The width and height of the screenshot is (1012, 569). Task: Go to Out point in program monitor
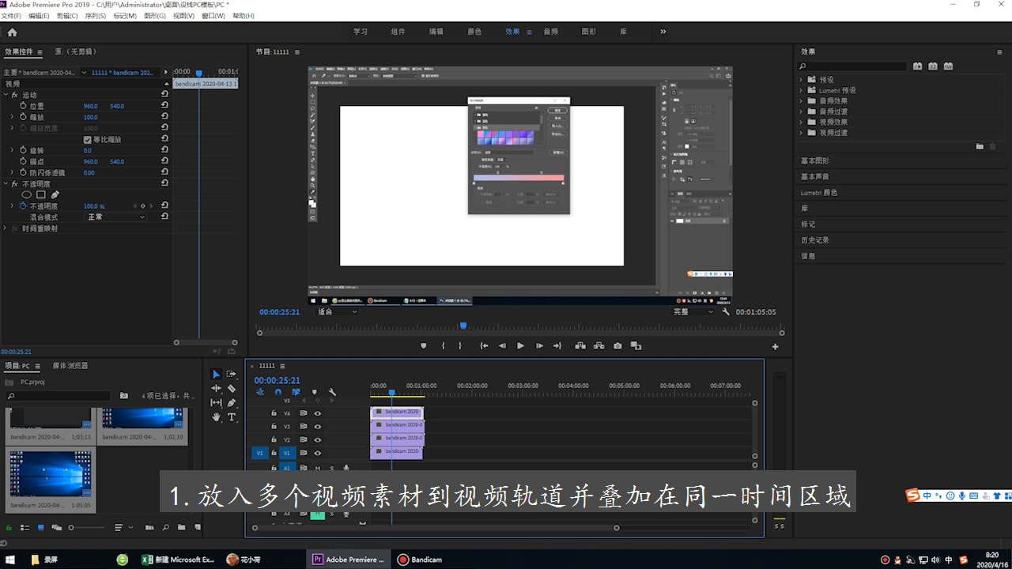pos(557,345)
